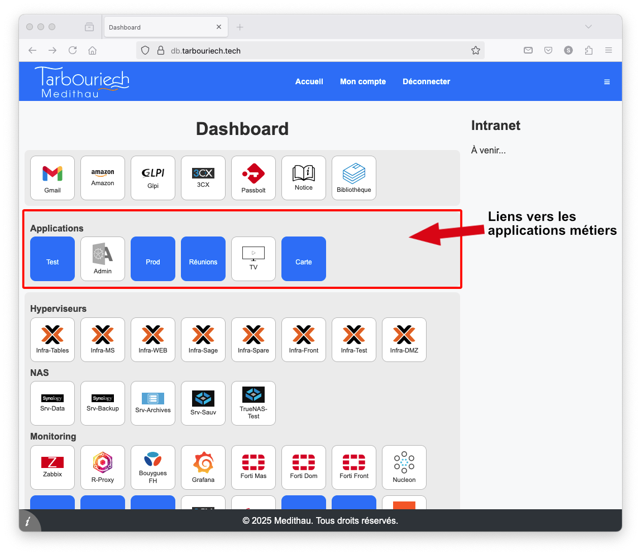Toggle the bookmark star in the address bar
This screenshot has height=555, width=641.
[476, 50]
